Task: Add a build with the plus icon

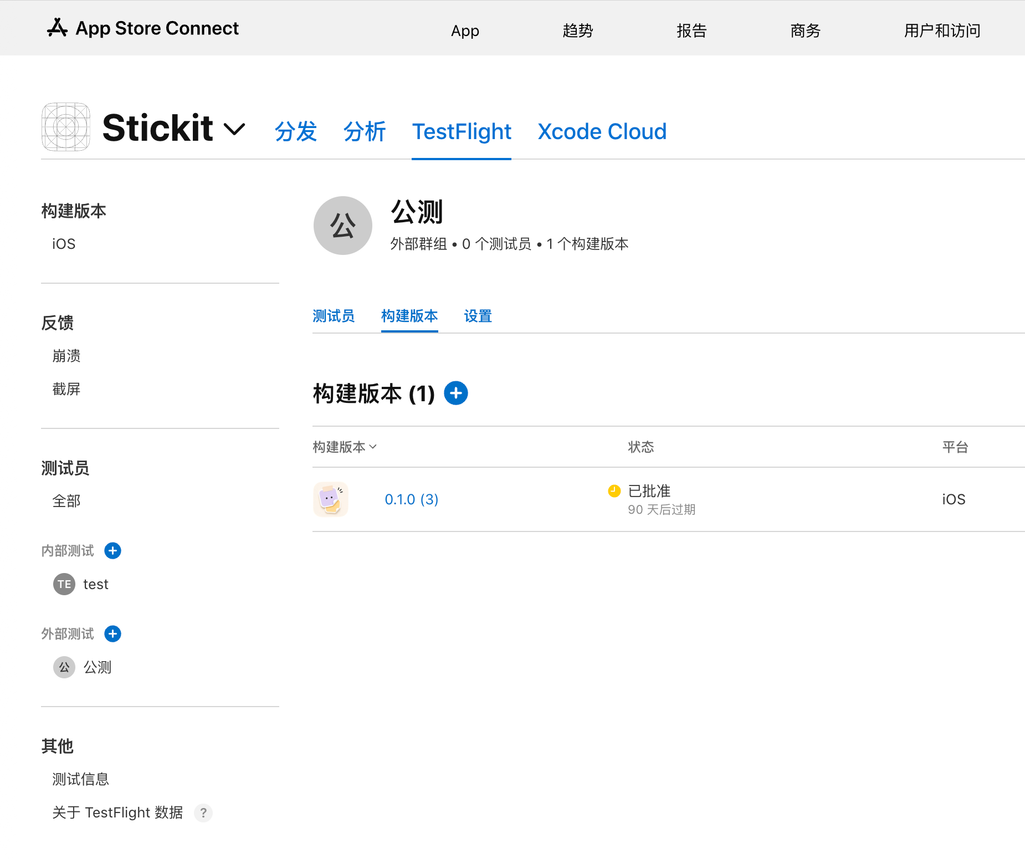Action: (456, 393)
